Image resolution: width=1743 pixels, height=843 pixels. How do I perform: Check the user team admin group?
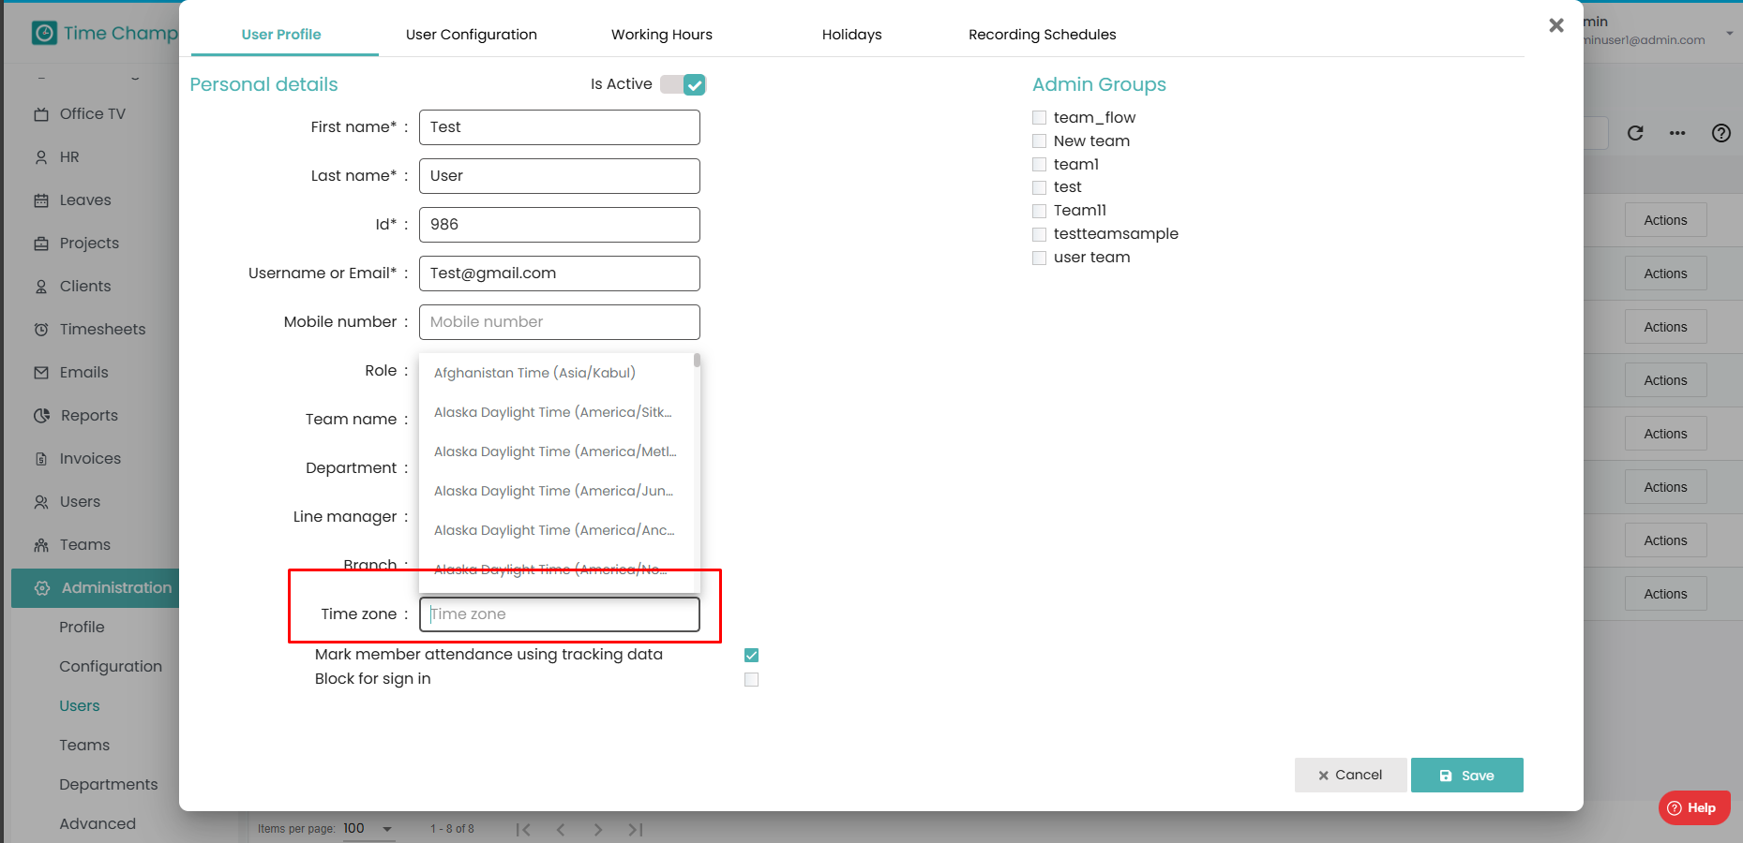pyautogui.click(x=1039, y=258)
